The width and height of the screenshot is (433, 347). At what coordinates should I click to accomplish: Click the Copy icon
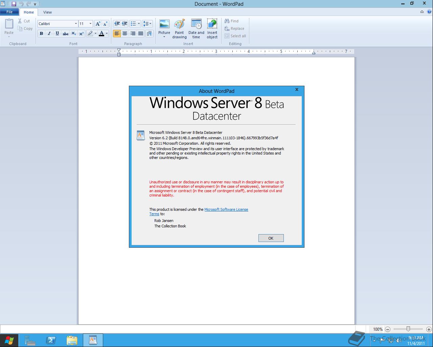(x=20, y=28)
